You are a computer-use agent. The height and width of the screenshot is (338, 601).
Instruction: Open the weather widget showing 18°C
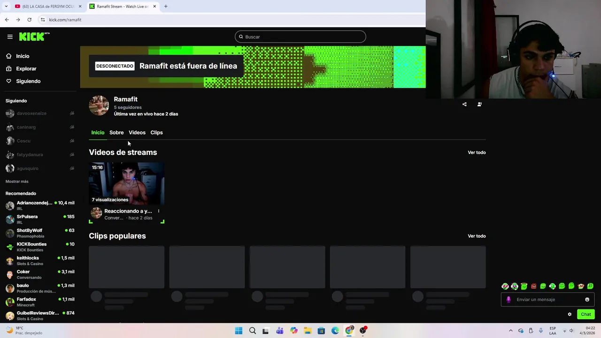coord(23,330)
